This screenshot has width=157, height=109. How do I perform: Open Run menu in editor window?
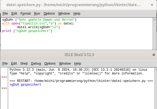[37, 14]
